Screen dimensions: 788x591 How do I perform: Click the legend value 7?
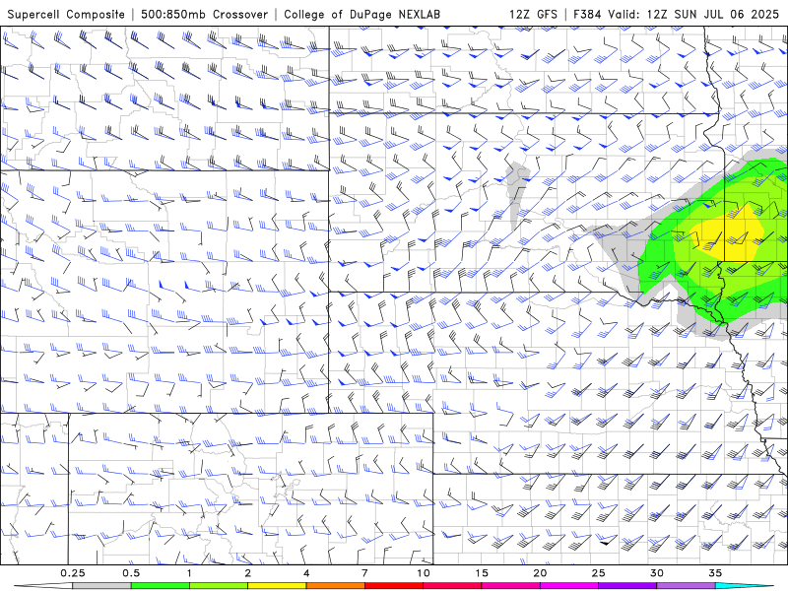click(x=364, y=573)
